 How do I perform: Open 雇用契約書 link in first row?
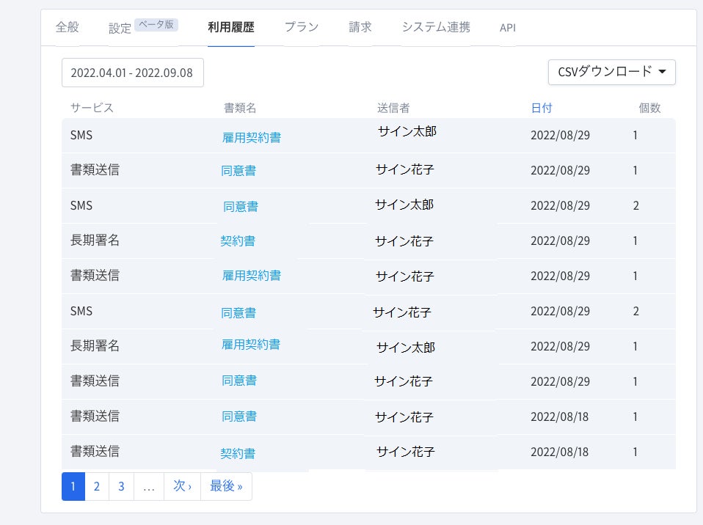[252, 138]
